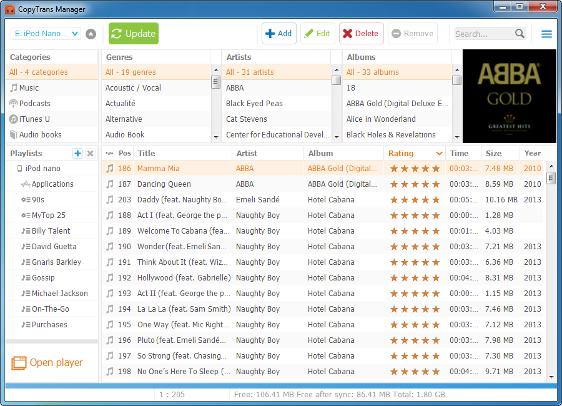Select Alternative genre
The width and height of the screenshot is (562, 406).
click(156, 119)
